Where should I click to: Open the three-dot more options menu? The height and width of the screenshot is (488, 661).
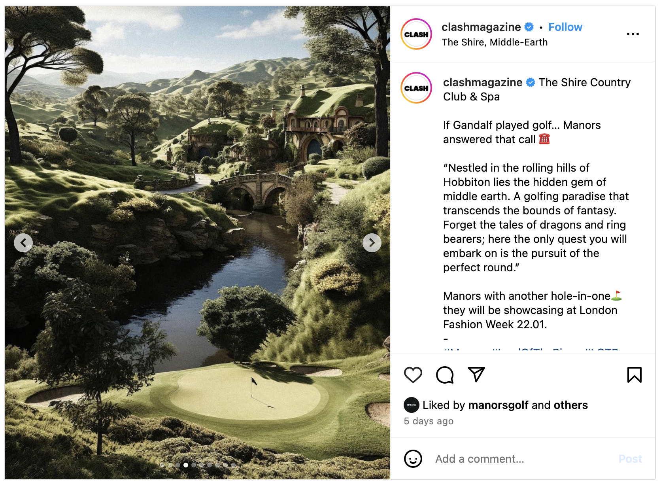point(633,34)
